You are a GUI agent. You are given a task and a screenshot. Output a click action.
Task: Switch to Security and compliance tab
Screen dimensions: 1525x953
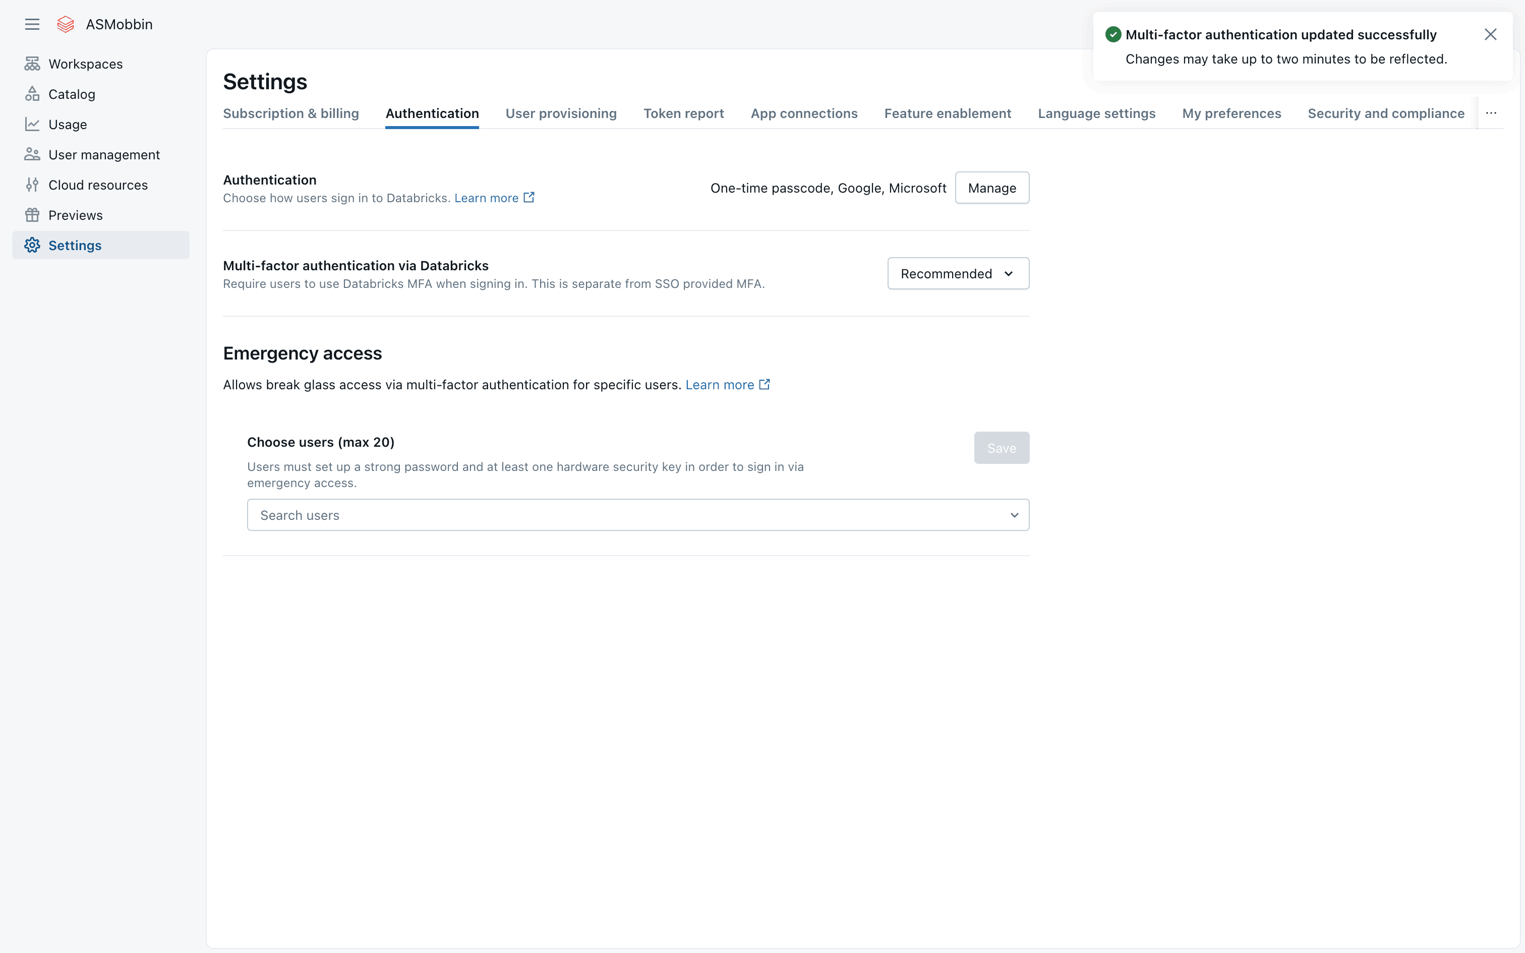pos(1385,113)
